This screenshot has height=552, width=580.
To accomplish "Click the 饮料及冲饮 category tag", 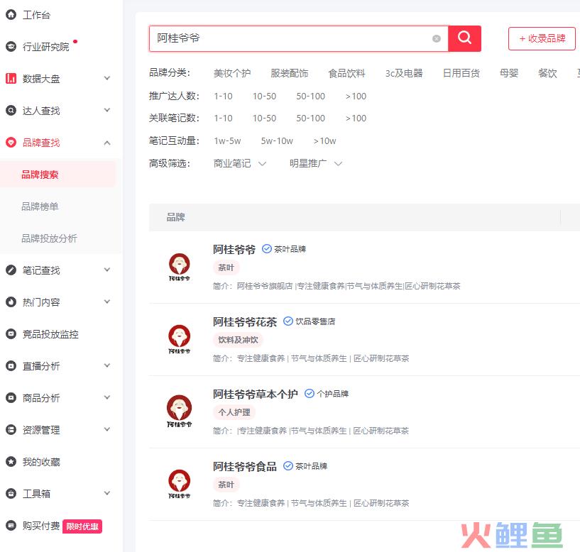I will click(238, 340).
